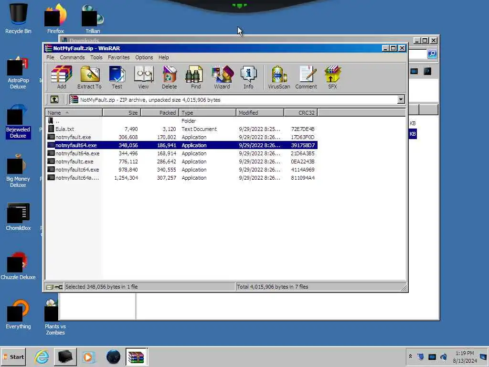Image resolution: width=489 pixels, height=367 pixels.
Task: Sort by the Type column header
Action: [207, 113]
